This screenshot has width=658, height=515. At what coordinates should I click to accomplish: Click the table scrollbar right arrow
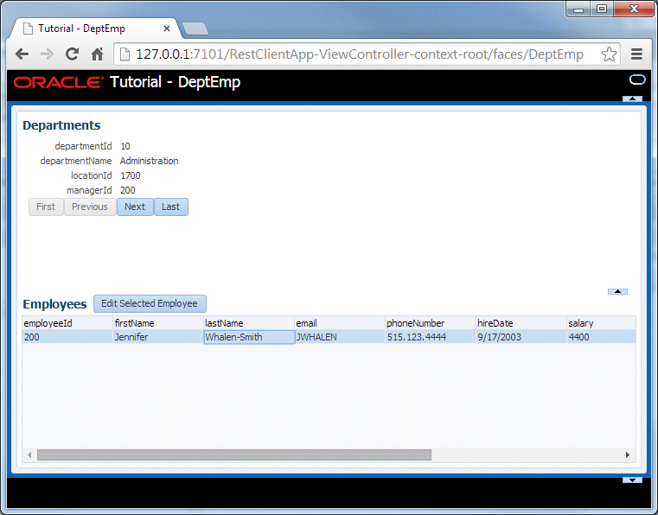coord(628,455)
